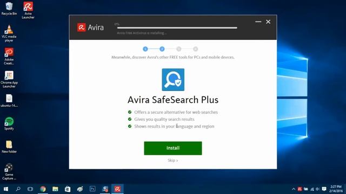346x194 pixels.
Task: Click 'Shows results in your language and region'
Action: (174, 126)
